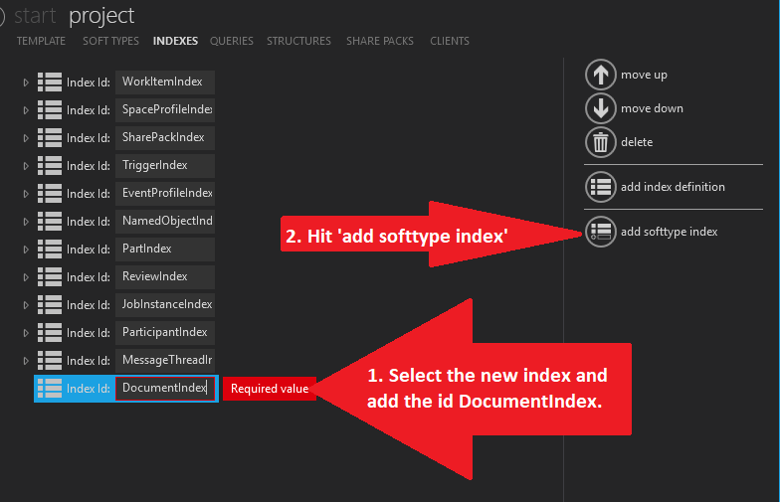Click the add softtype index icon
The width and height of the screenshot is (780, 502).
click(601, 232)
